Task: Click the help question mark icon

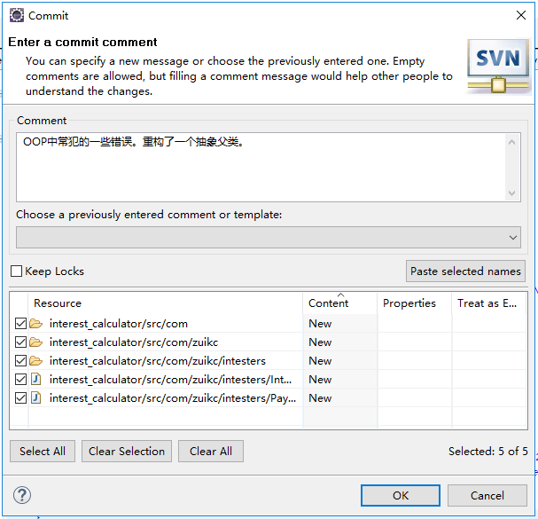Action: pos(23,495)
